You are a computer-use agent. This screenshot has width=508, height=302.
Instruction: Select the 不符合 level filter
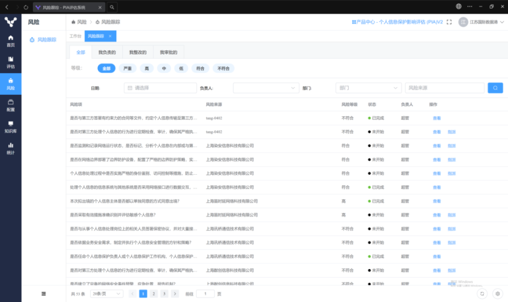point(224,69)
